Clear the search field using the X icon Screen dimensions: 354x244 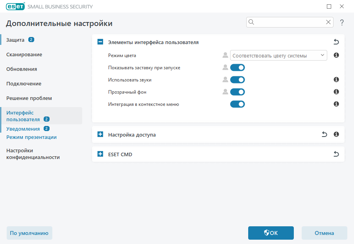point(328,22)
